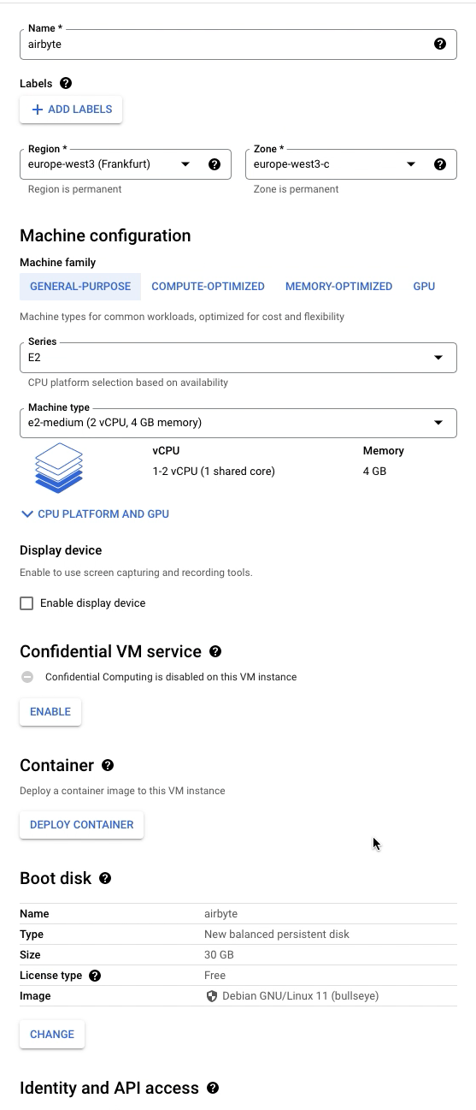Image resolution: width=476 pixels, height=1110 pixels.
Task: Select the Memory-Optimized machine family tab
Action: [x=339, y=287]
